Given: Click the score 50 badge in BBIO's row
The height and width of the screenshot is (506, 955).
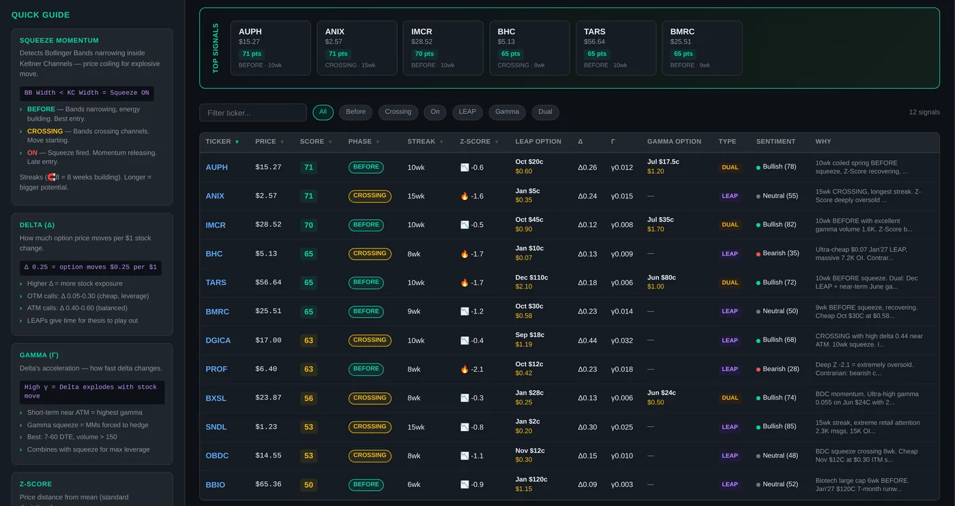Looking at the screenshot, I should click(x=308, y=485).
